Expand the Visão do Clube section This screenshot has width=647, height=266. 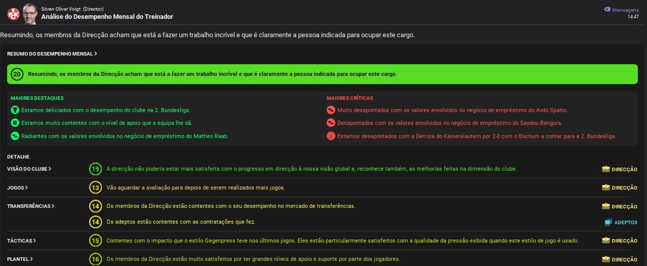pos(29,169)
